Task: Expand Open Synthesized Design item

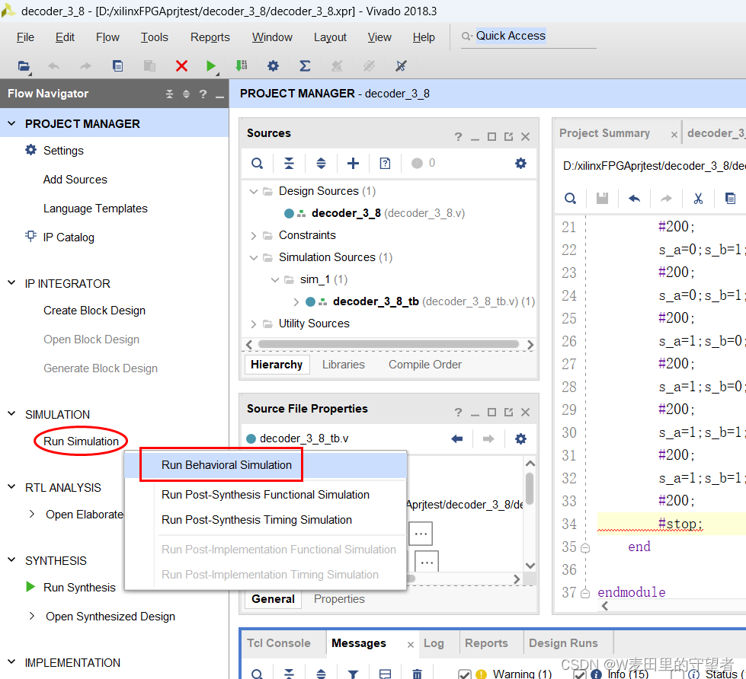Action: (32, 616)
